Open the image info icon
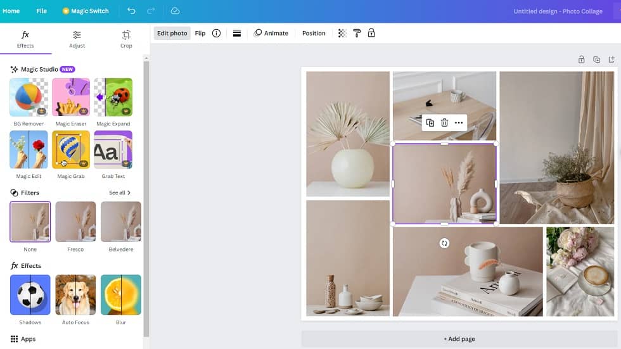This screenshot has width=621, height=349. (216, 33)
